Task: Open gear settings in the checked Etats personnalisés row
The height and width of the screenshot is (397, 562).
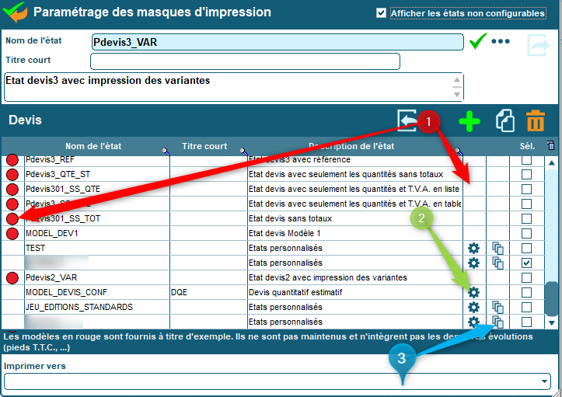Action: 473,263
